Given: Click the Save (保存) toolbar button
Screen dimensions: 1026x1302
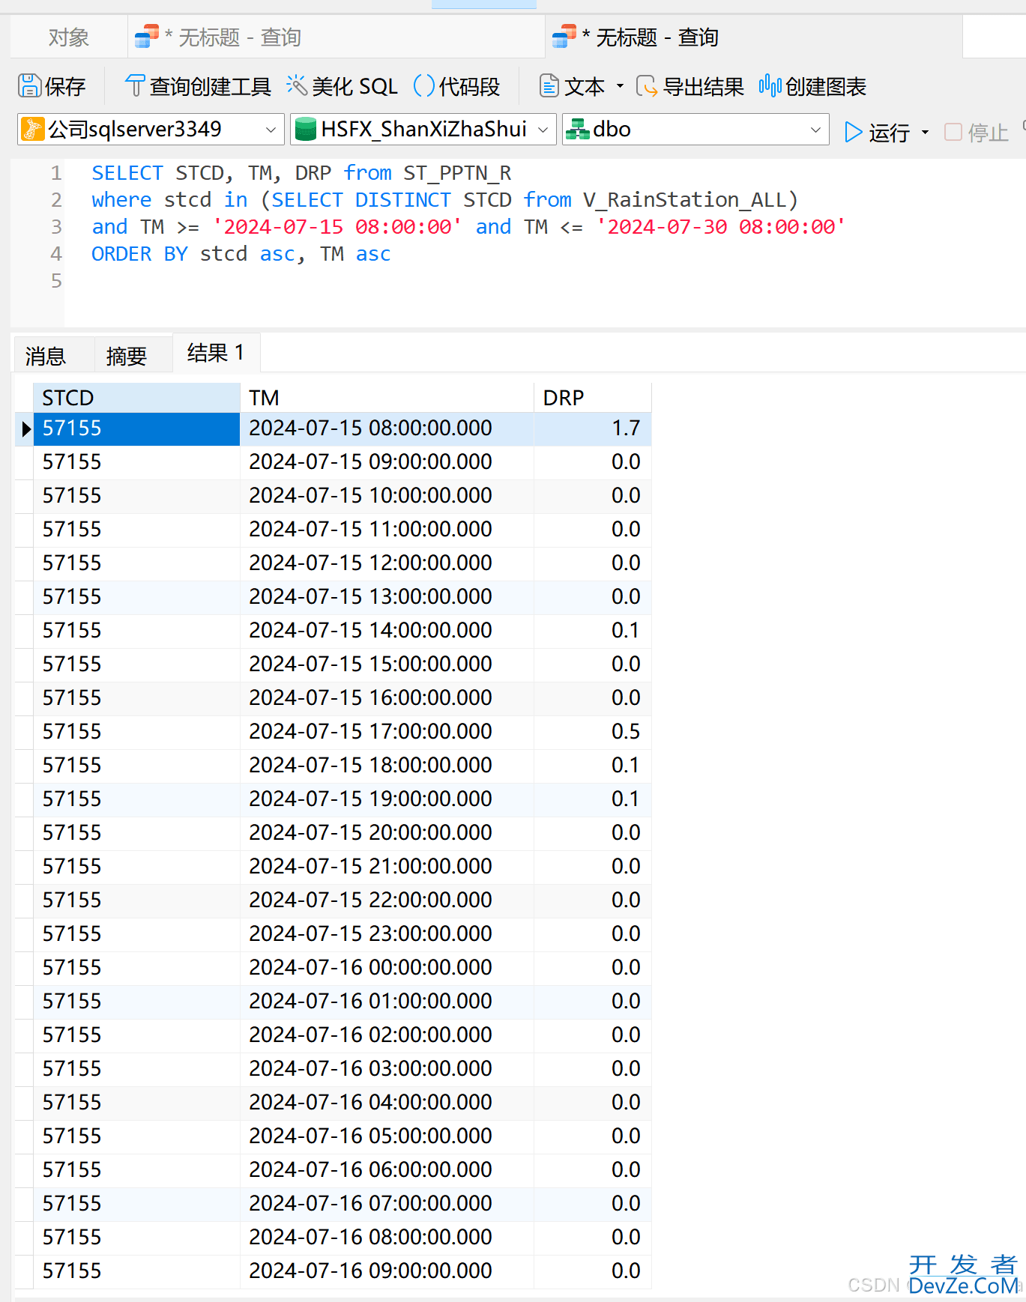Looking at the screenshot, I should tap(52, 86).
